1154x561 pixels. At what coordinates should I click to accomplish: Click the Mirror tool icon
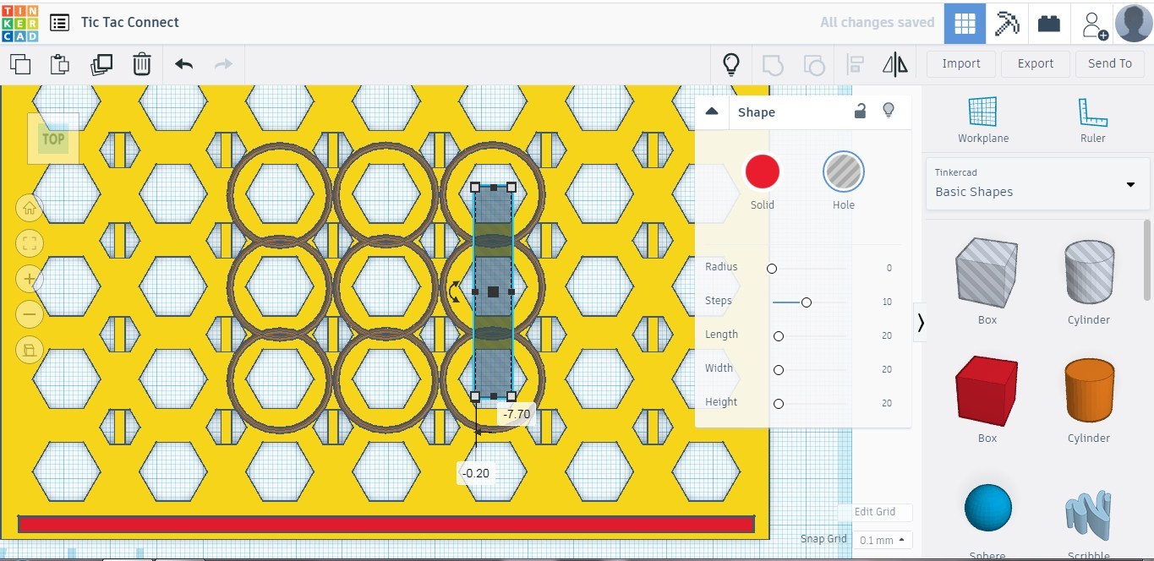894,64
